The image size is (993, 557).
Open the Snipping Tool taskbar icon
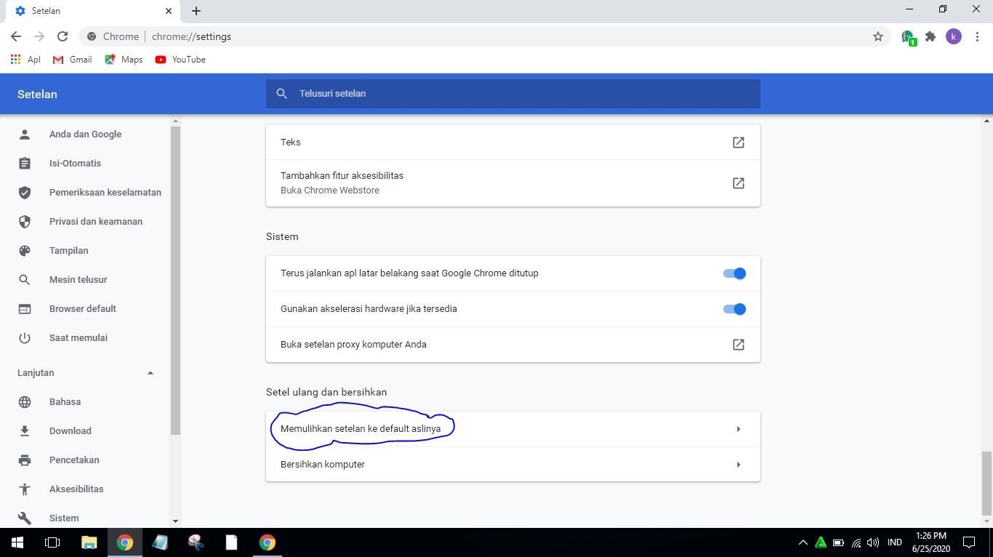coord(196,542)
